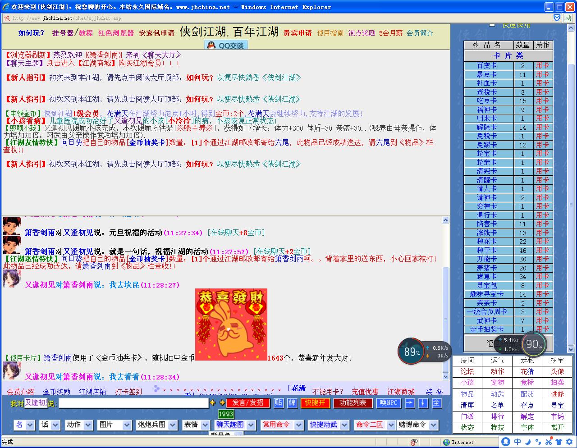The height and width of the screenshot is (448, 577).
Task: Open 江湖商城 link below the chat
Action: pyautogui.click(x=401, y=392)
